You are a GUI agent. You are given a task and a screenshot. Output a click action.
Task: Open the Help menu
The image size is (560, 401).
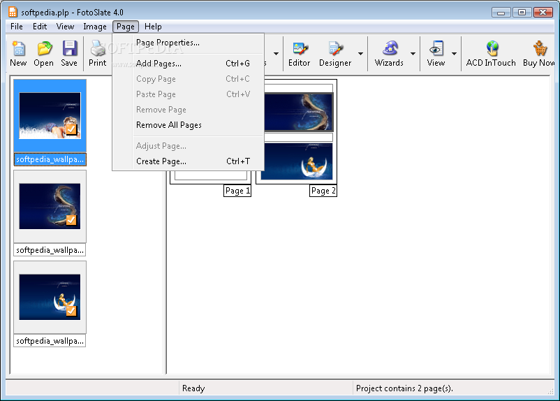point(153,27)
